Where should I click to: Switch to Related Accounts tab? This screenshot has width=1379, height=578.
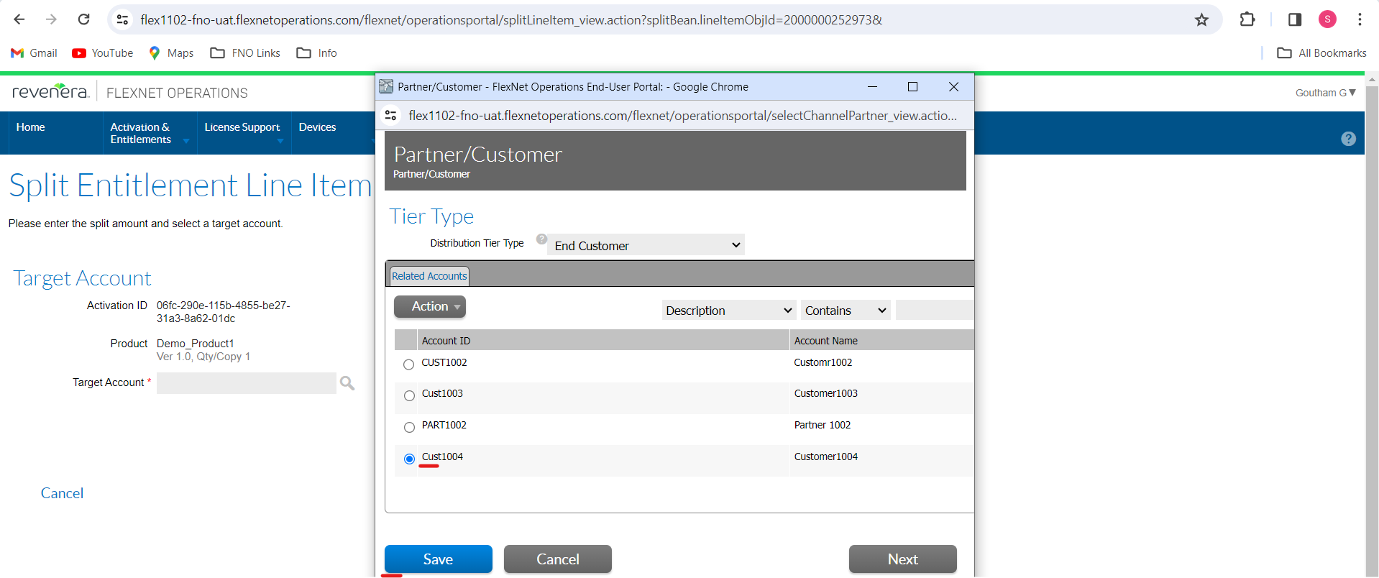pyautogui.click(x=429, y=276)
